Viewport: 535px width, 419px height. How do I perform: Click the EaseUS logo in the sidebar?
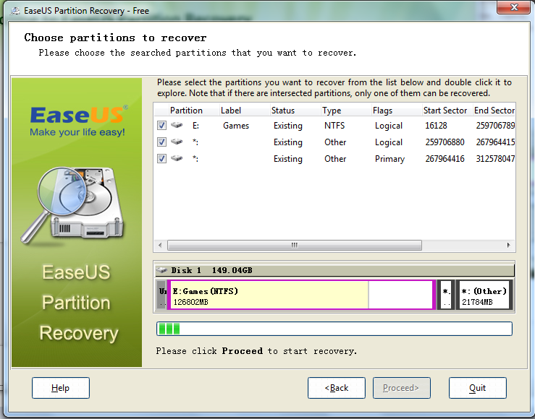[78, 121]
